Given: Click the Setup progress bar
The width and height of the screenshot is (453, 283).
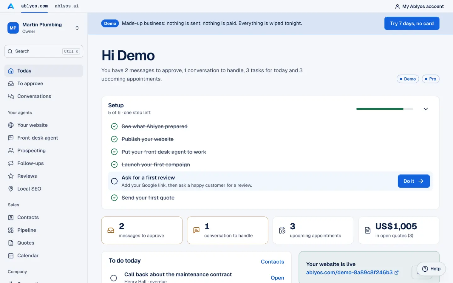Looking at the screenshot, I should point(385,109).
